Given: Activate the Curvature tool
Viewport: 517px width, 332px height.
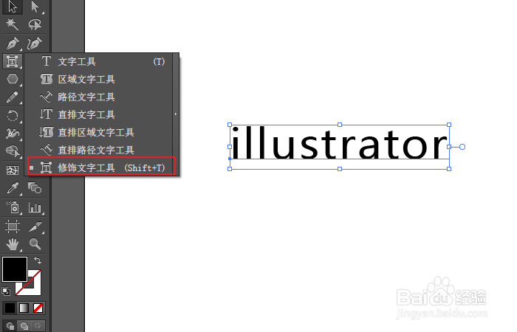Looking at the screenshot, I should tap(35, 44).
